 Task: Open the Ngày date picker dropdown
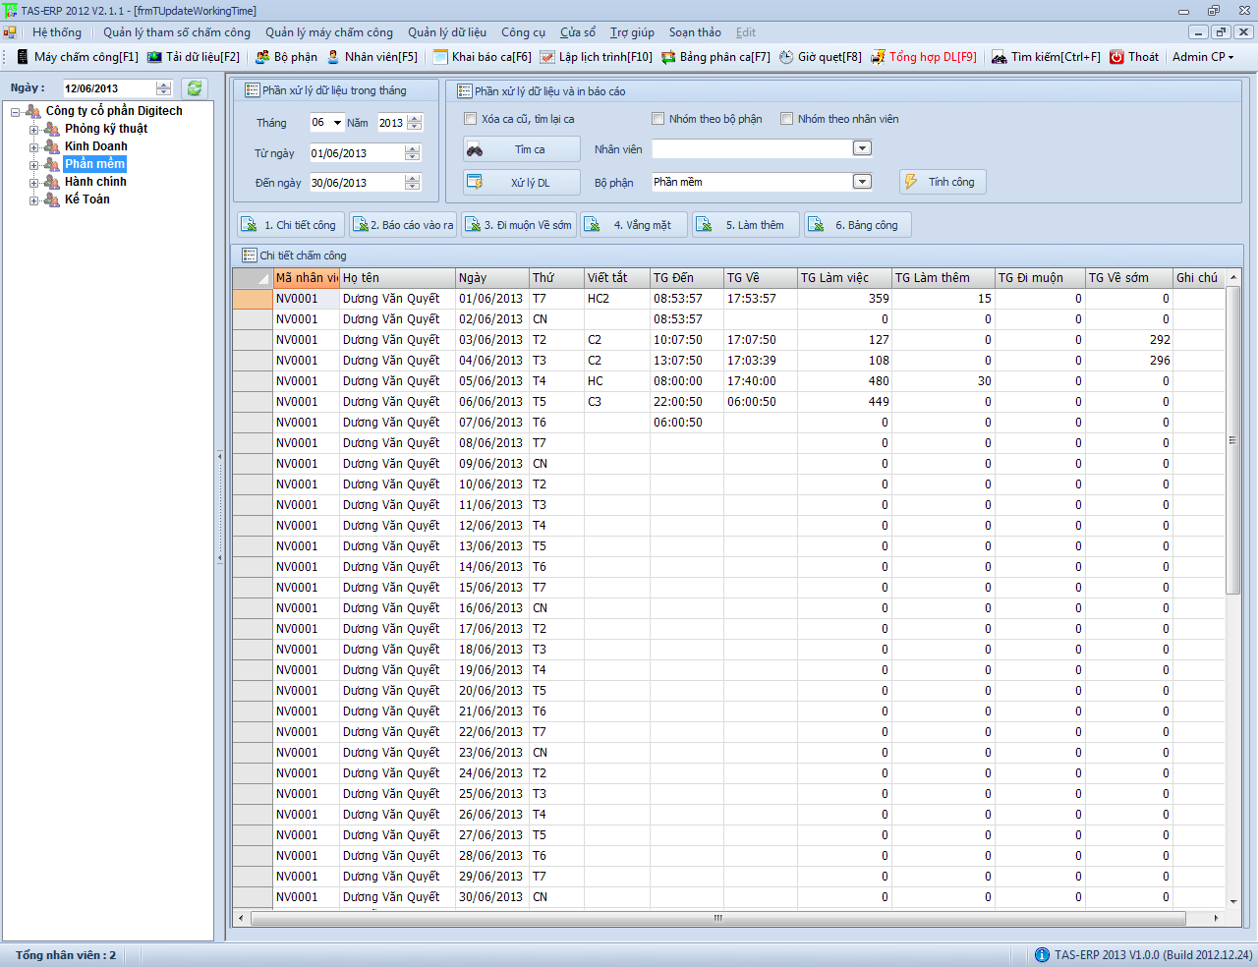point(164,88)
